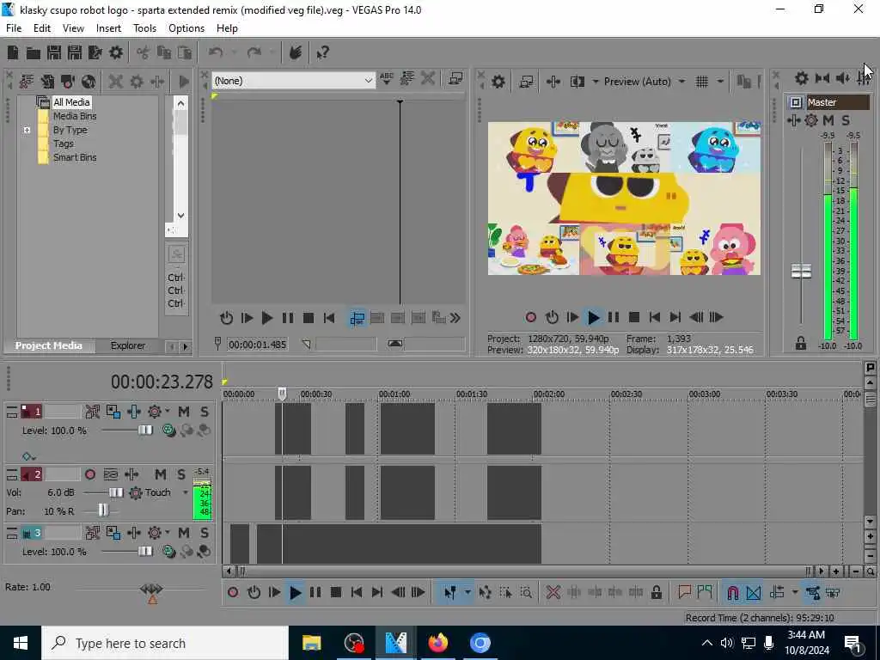Open Auto Ripple dropdown arrow

(795, 592)
